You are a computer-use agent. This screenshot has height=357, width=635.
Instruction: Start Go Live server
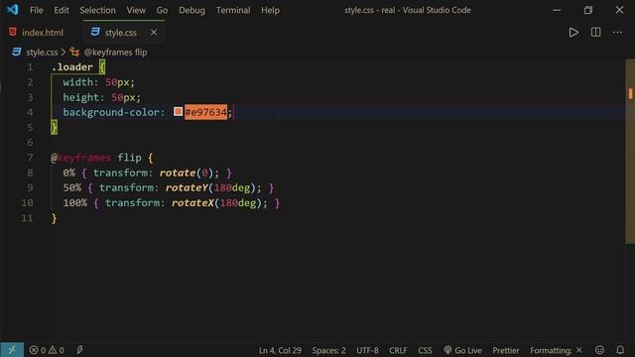point(463,350)
